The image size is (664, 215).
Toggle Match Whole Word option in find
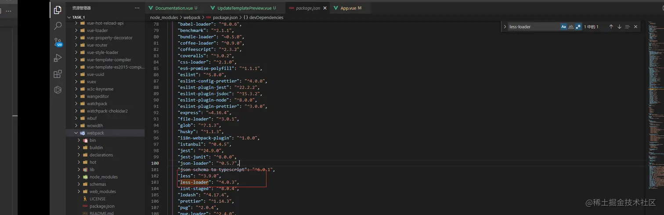[571, 27]
